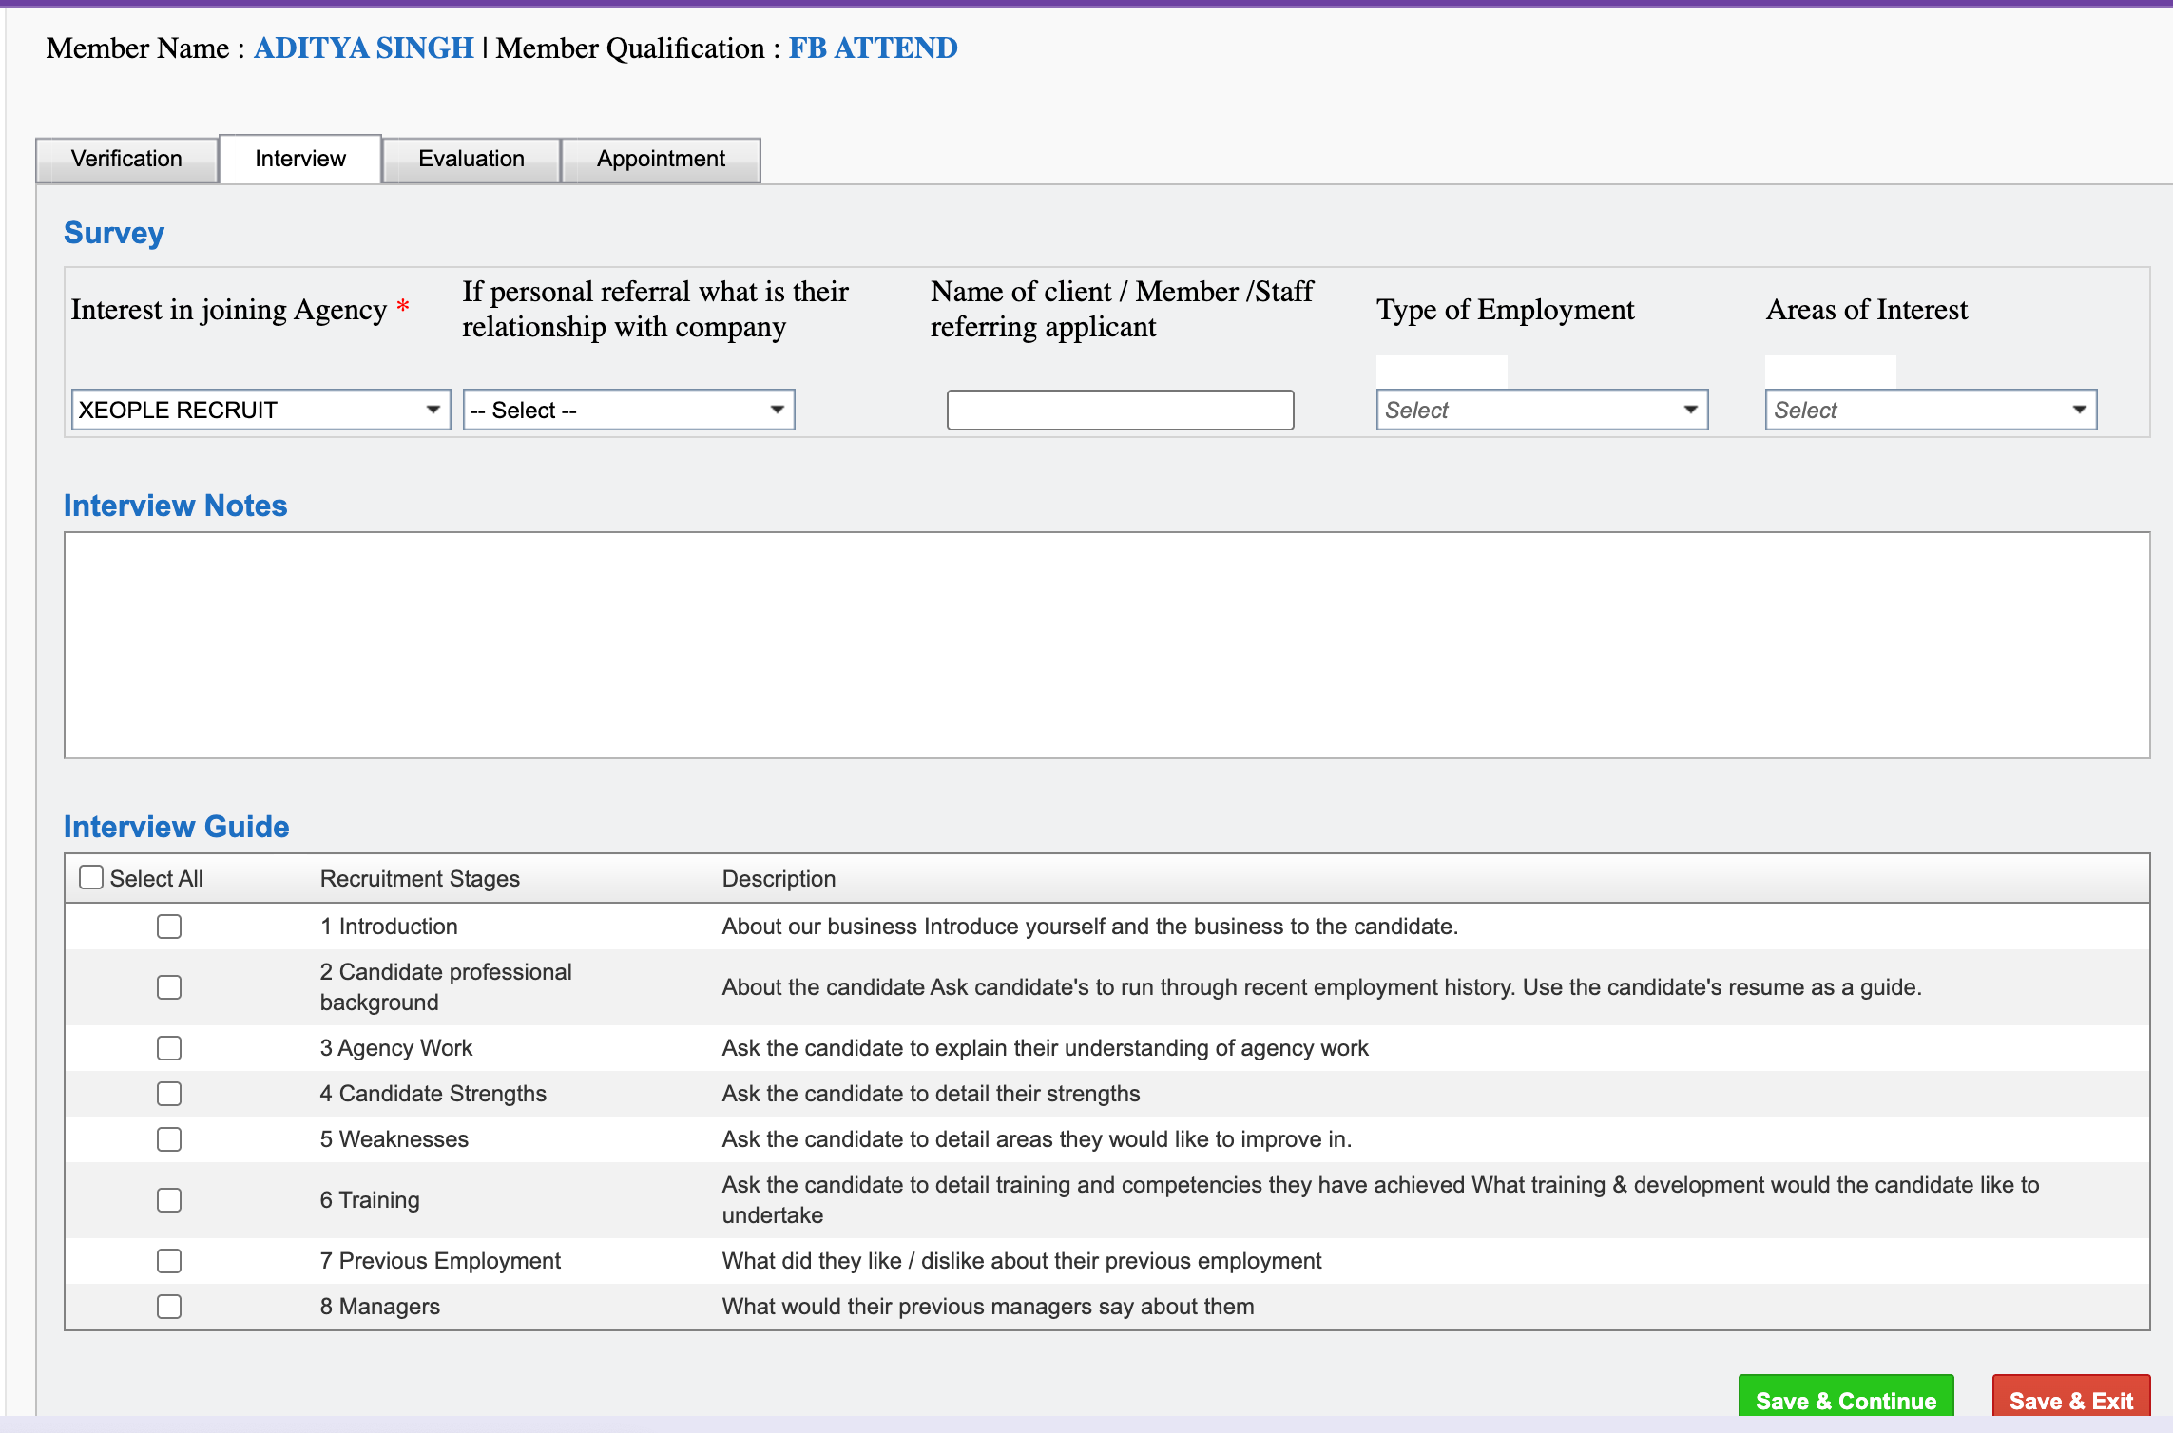2173x1433 pixels.
Task: Open the Areas of Interest select box
Action: coord(1931,410)
